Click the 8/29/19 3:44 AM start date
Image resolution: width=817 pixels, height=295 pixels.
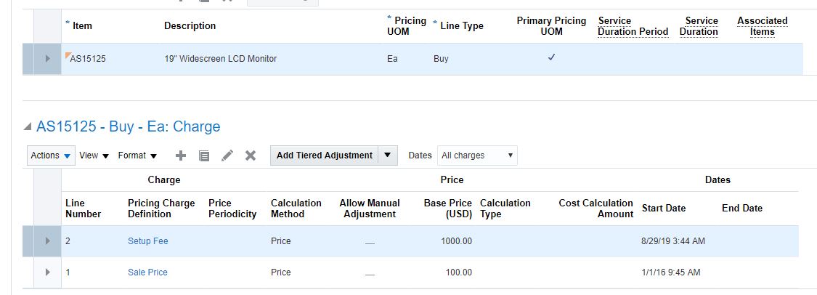(x=673, y=241)
